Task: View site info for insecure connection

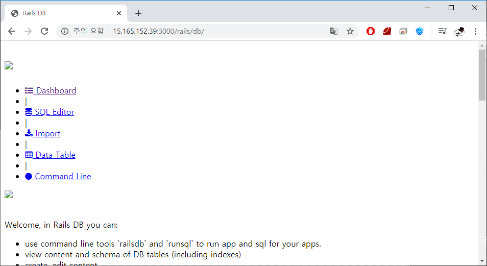Action: click(x=65, y=31)
